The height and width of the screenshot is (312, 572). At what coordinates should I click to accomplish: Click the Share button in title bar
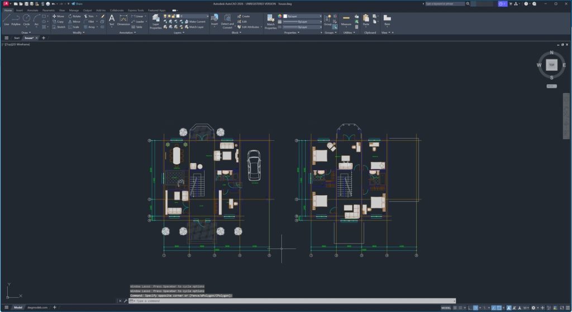[x=77, y=4]
